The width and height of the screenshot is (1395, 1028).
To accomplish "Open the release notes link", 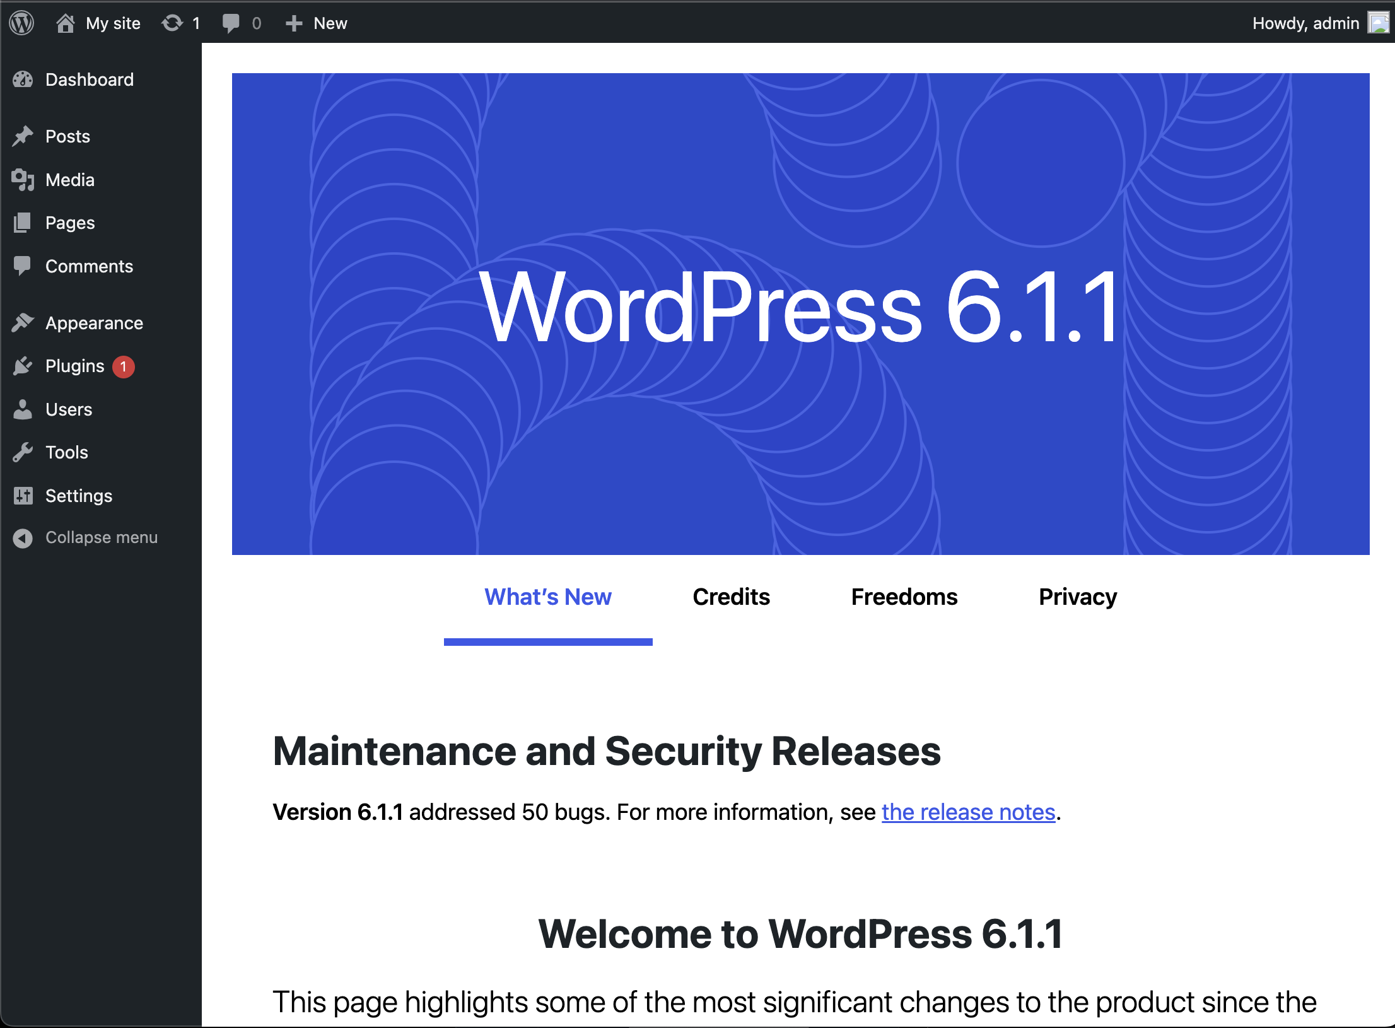I will [x=969, y=812].
